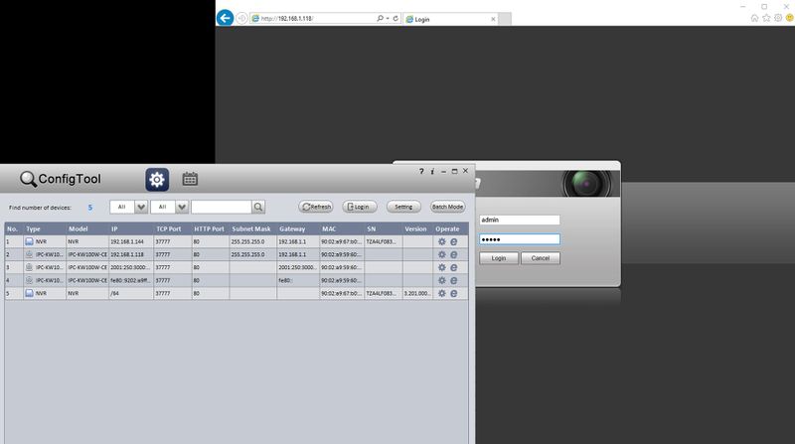Image resolution: width=795 pixels, height=444 pixels.
Task: Click the browser forward arrow button
Action: click(241, 18)
